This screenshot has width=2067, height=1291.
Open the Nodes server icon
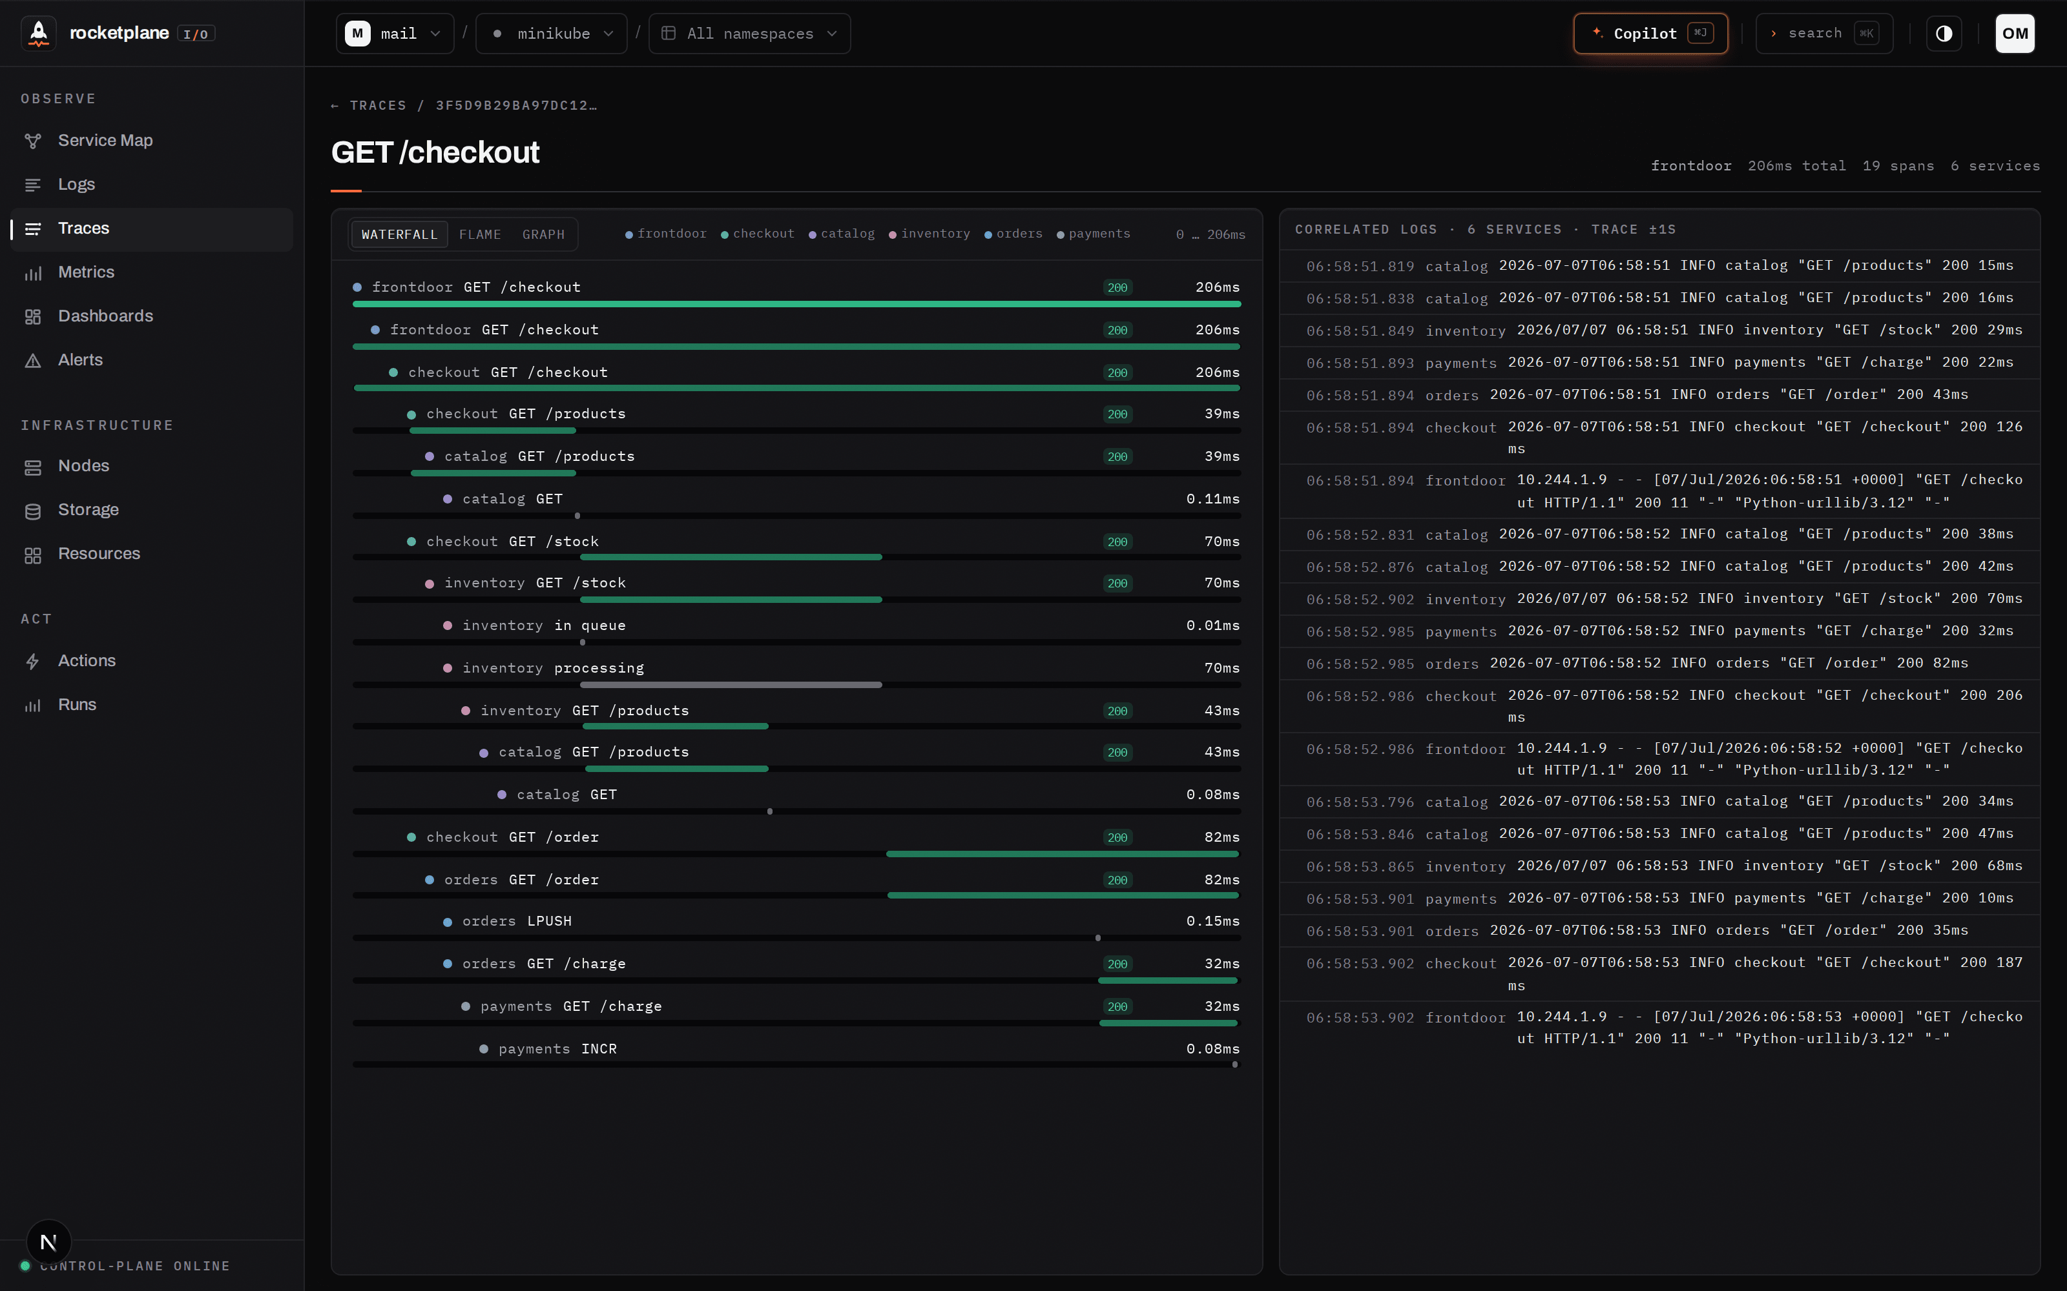tap(32, 467)
